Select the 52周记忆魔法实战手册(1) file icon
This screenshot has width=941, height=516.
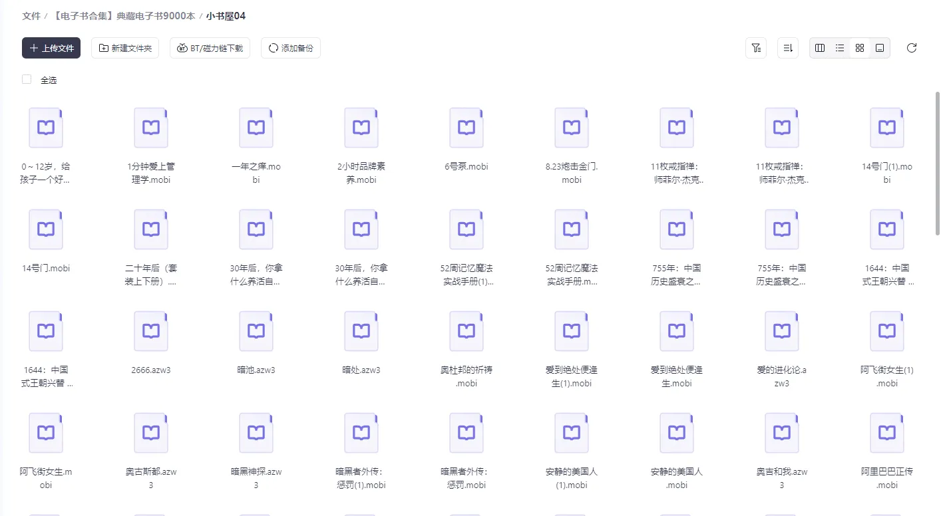(467, 229)
